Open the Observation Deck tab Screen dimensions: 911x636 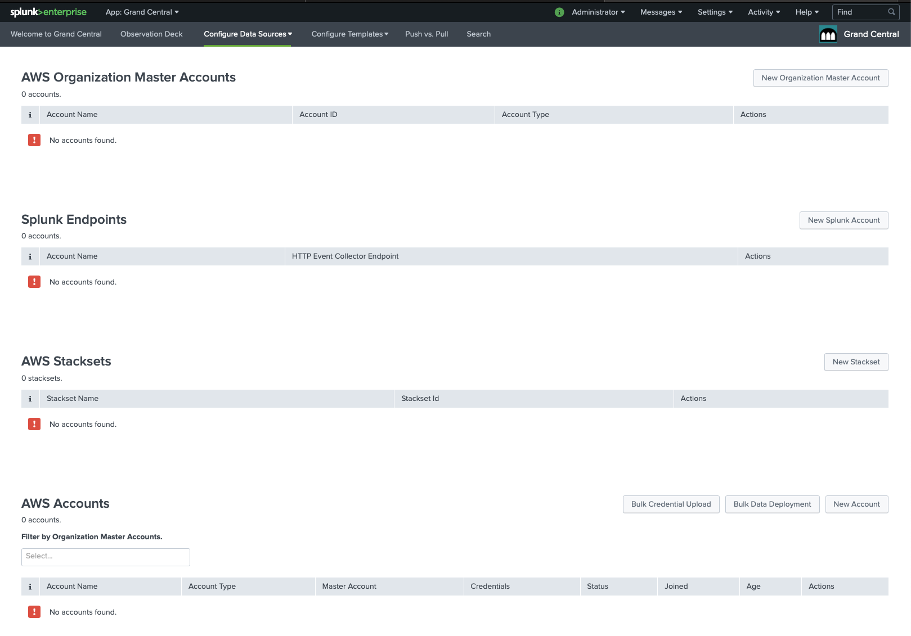(151, 34)
